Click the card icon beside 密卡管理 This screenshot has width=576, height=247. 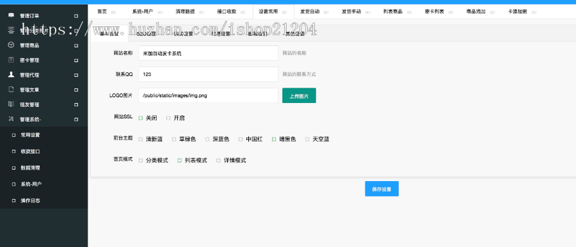(12, 60)
